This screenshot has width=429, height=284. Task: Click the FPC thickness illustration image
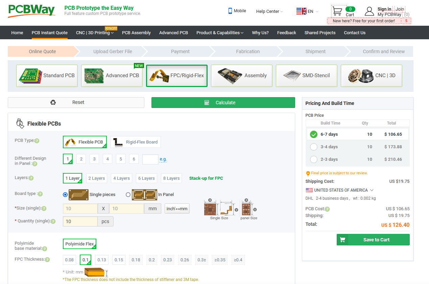[96, 272]
